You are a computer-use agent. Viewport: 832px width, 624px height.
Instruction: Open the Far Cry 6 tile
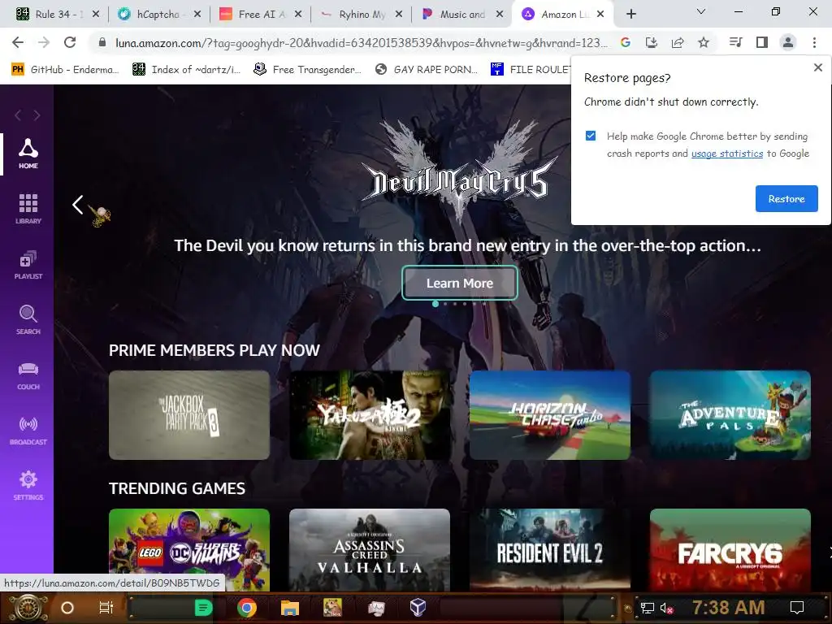(730, 550)
